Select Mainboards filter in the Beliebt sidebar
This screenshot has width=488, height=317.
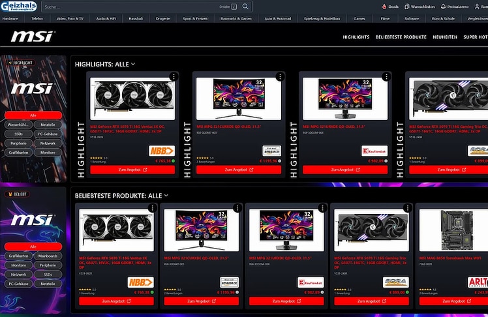(x=48, y=256)
